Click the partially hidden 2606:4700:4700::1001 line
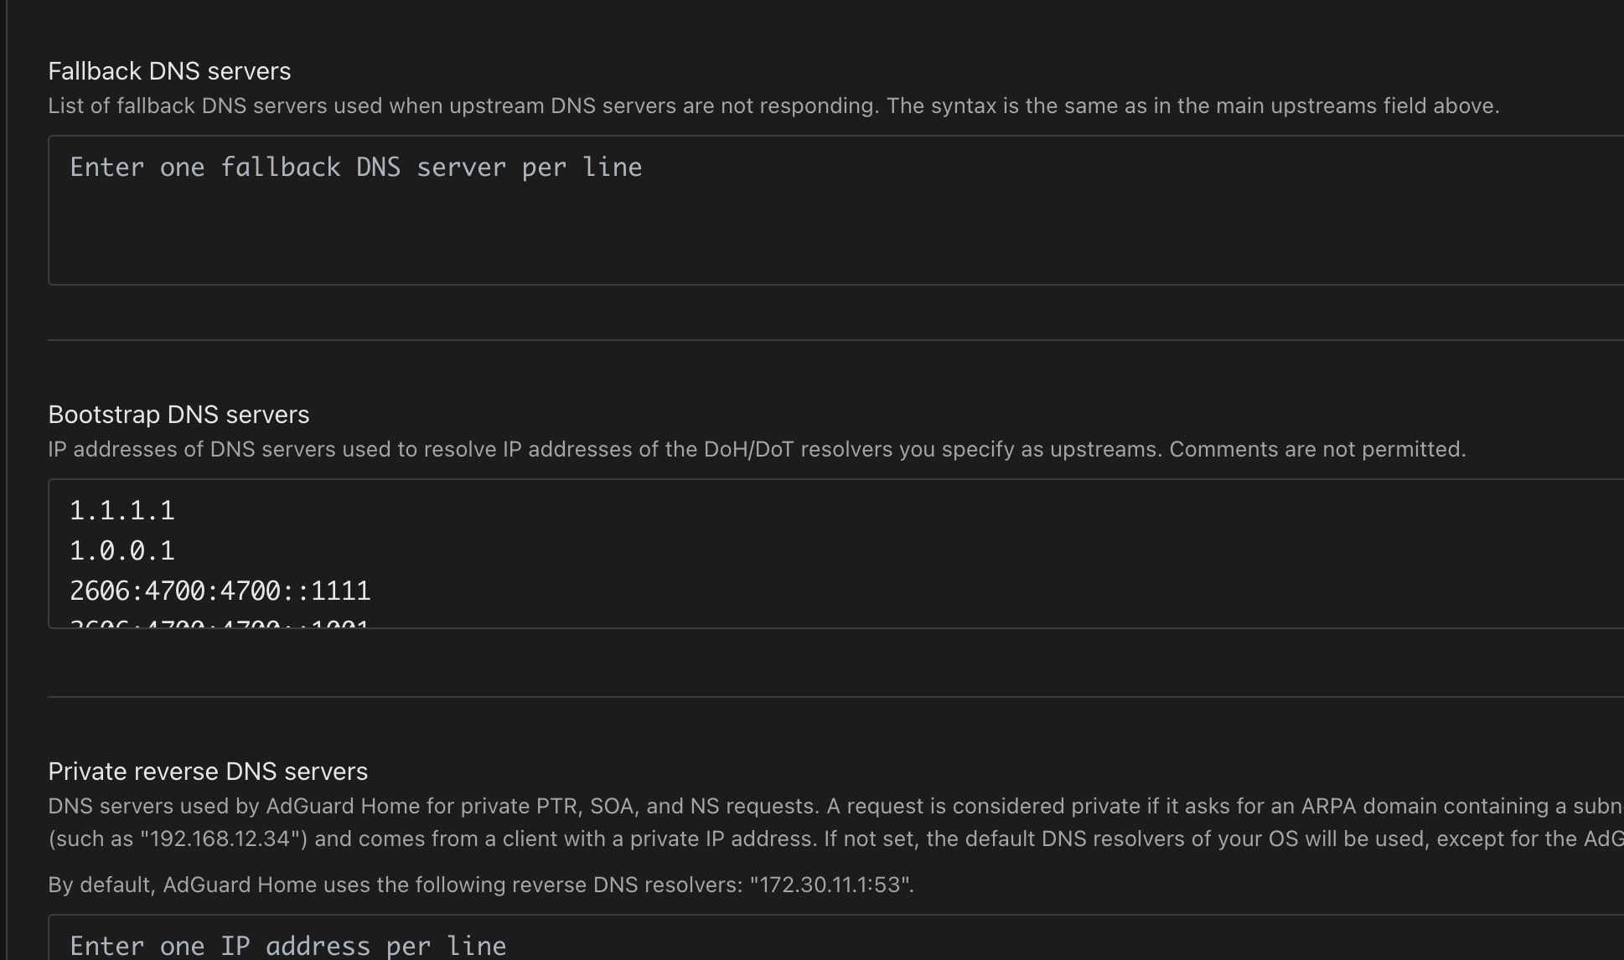This screenshot has height=960, width=1624. pos(220,623)
